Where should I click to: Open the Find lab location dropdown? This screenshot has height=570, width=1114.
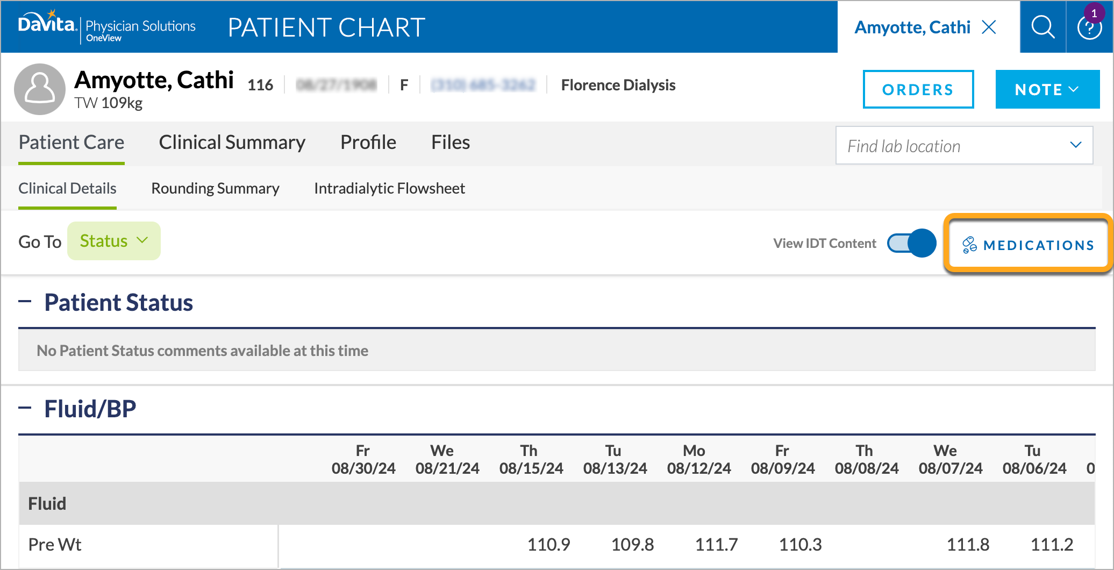click(964, 145)
